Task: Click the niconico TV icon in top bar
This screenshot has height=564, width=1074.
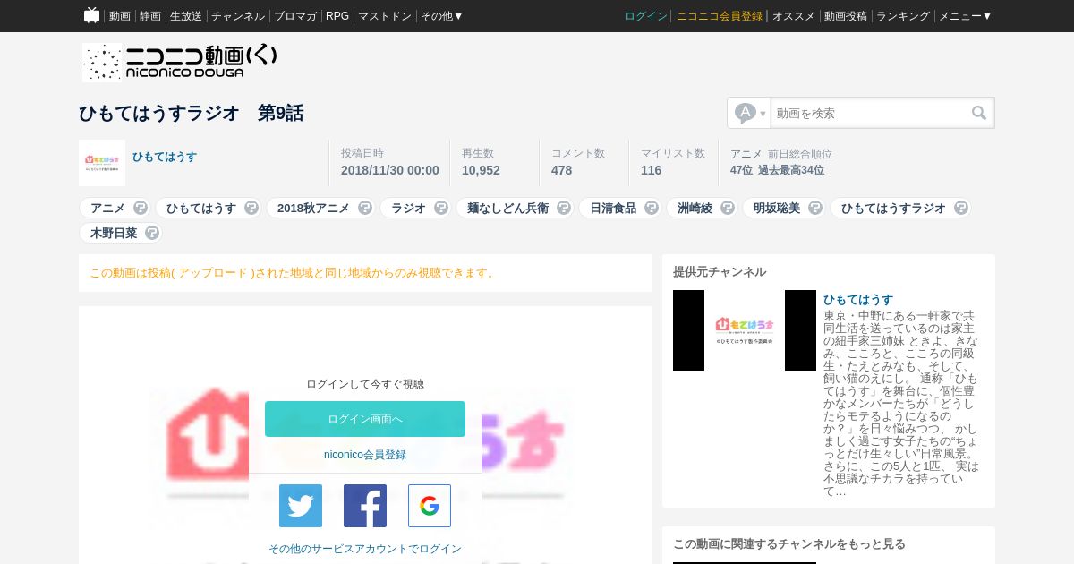Action: click(91, 15)
